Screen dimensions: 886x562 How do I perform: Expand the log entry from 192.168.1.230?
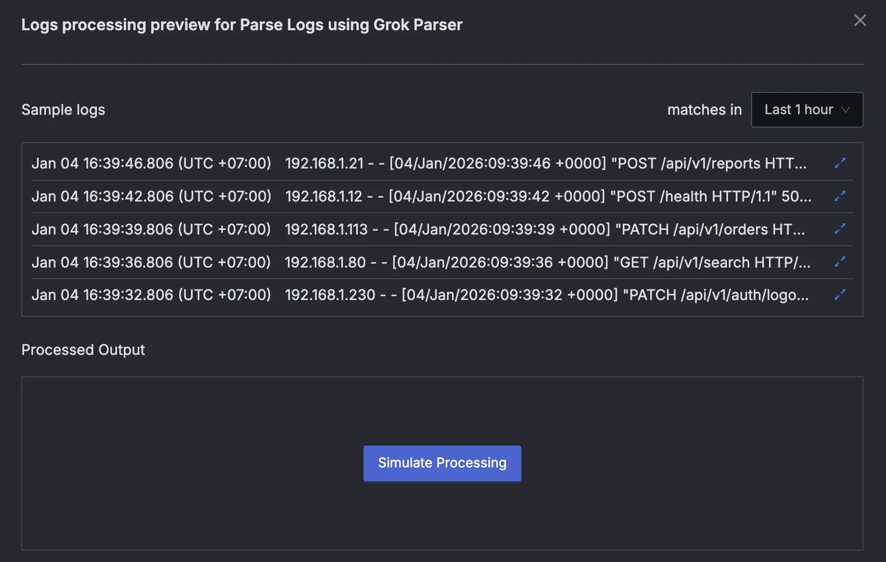point(840,294)
